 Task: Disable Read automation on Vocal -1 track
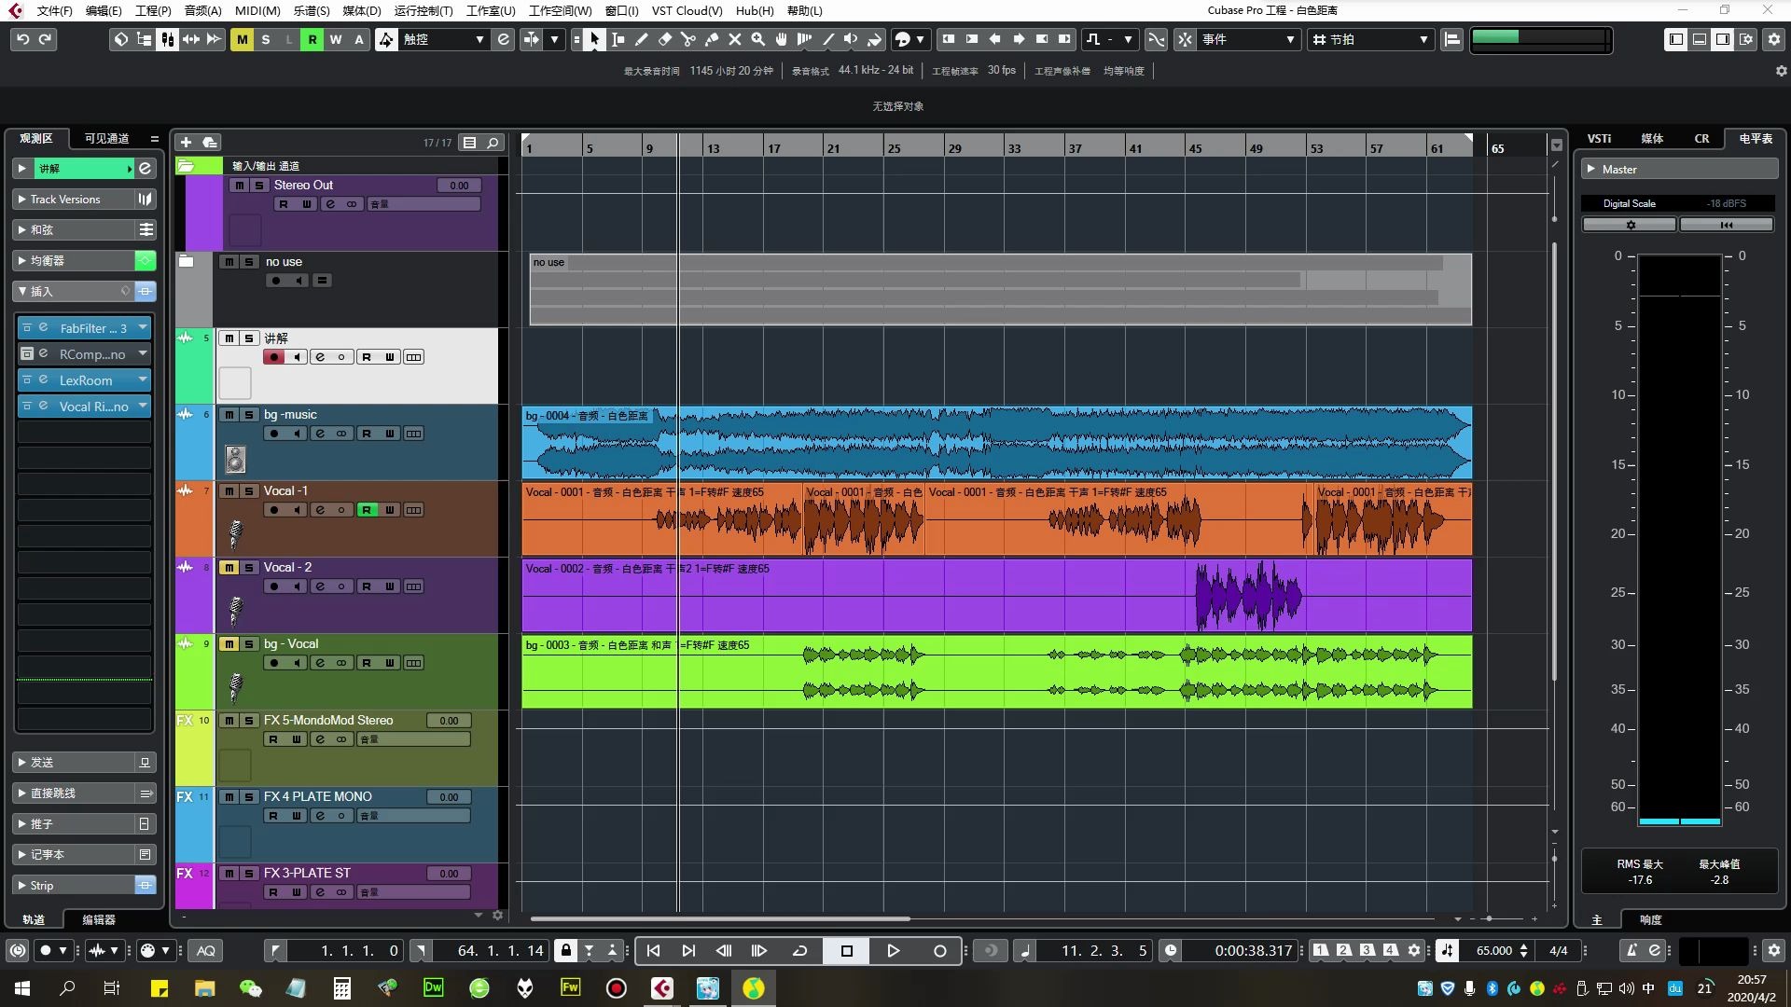pyautogui.click(x=367, y=510)
